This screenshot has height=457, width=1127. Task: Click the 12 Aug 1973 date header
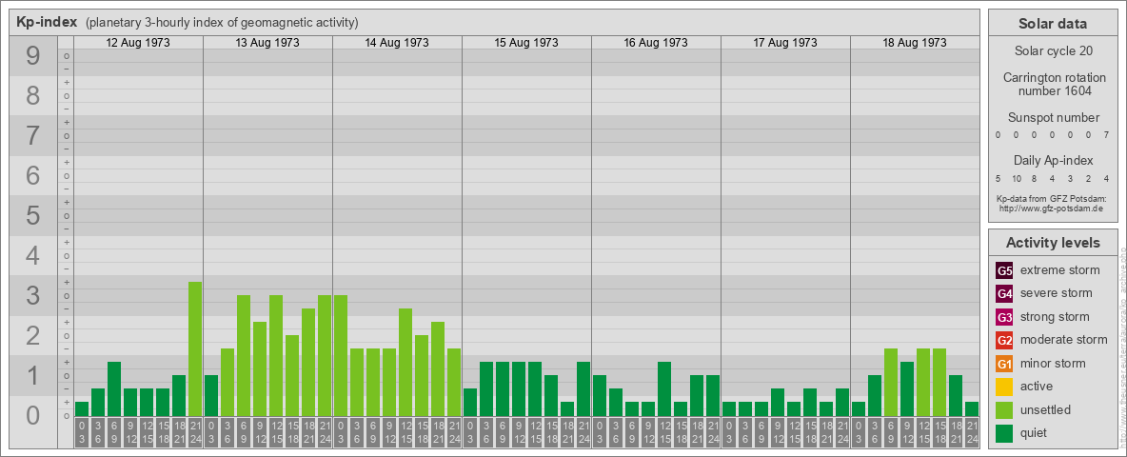pyautogui.click(x=138, y=43)
